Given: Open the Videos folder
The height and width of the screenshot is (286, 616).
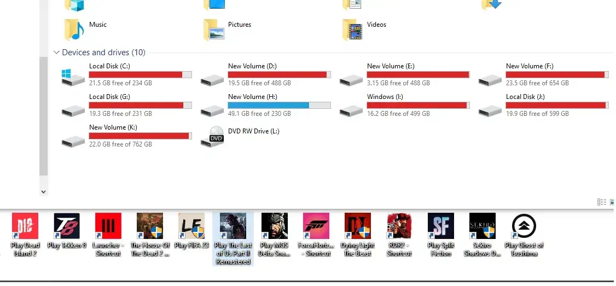Looking at the screenshot, I should pos(352,30).
